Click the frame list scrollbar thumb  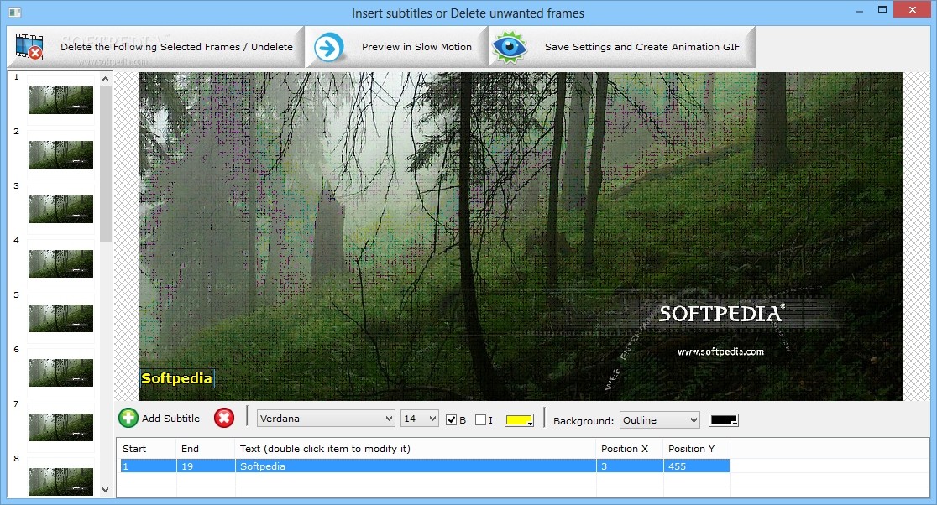(106, 163)
